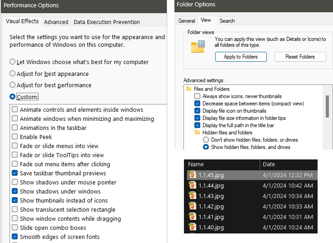The height and width of the screenshot is (243, 333).
Task: Enable Animations in the taskbar
Action: pos(14,128)
